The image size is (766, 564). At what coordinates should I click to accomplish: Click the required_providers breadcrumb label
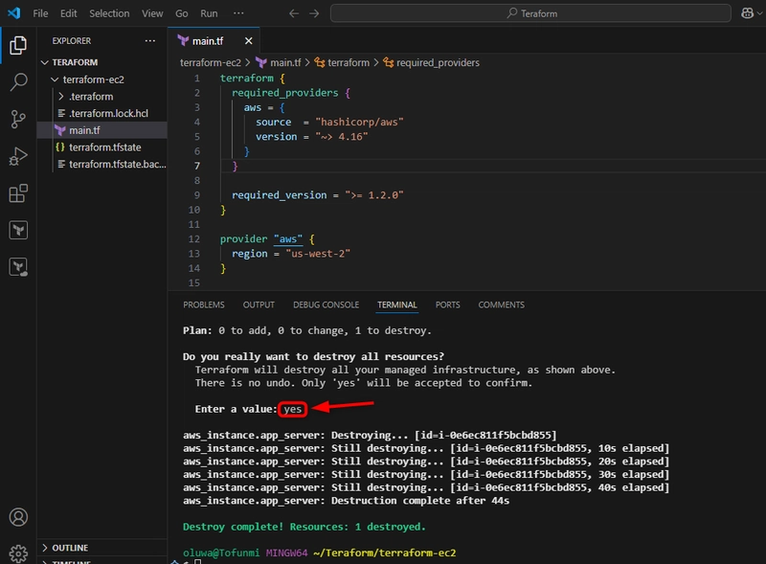pyautogui.click(x=438, y=62)
